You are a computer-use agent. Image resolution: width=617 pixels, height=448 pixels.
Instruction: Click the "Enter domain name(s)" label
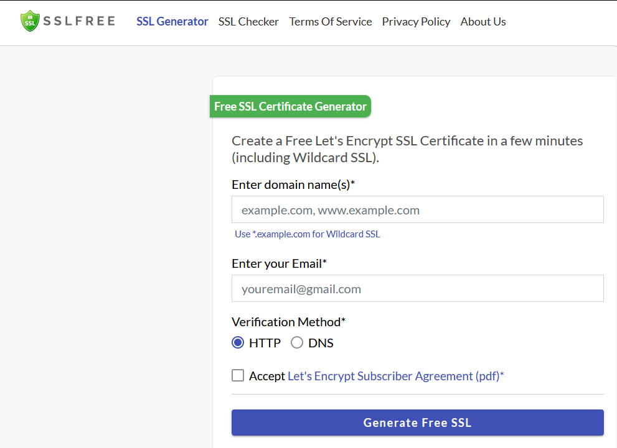click(293, 185)
